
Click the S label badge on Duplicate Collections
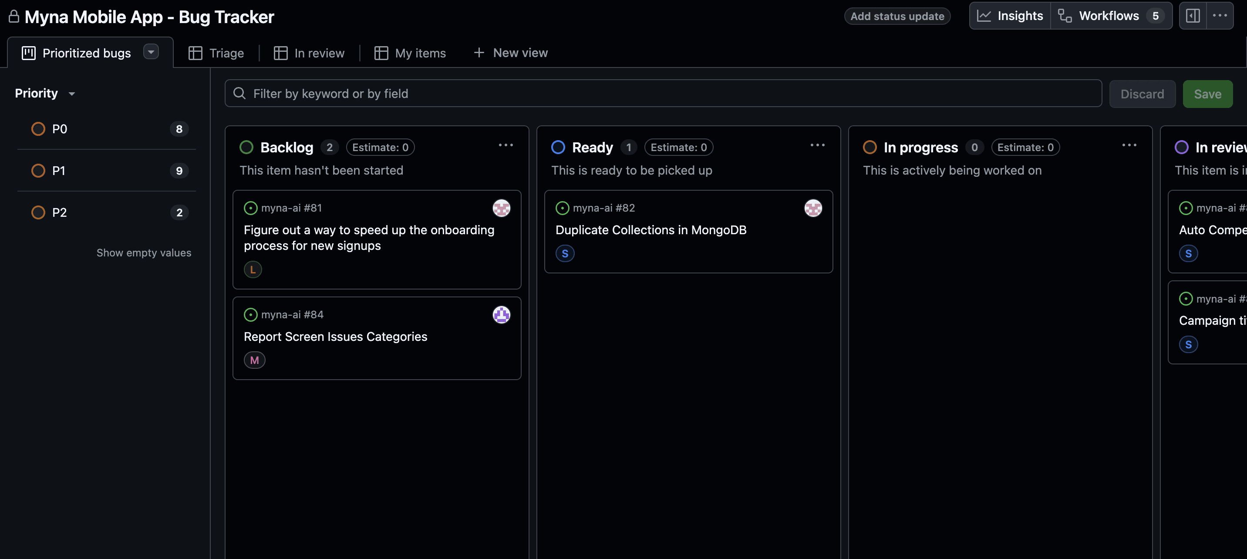564,254
